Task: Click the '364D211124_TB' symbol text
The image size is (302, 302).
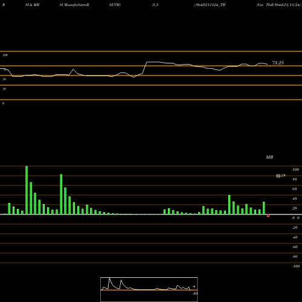Action: 210,5
